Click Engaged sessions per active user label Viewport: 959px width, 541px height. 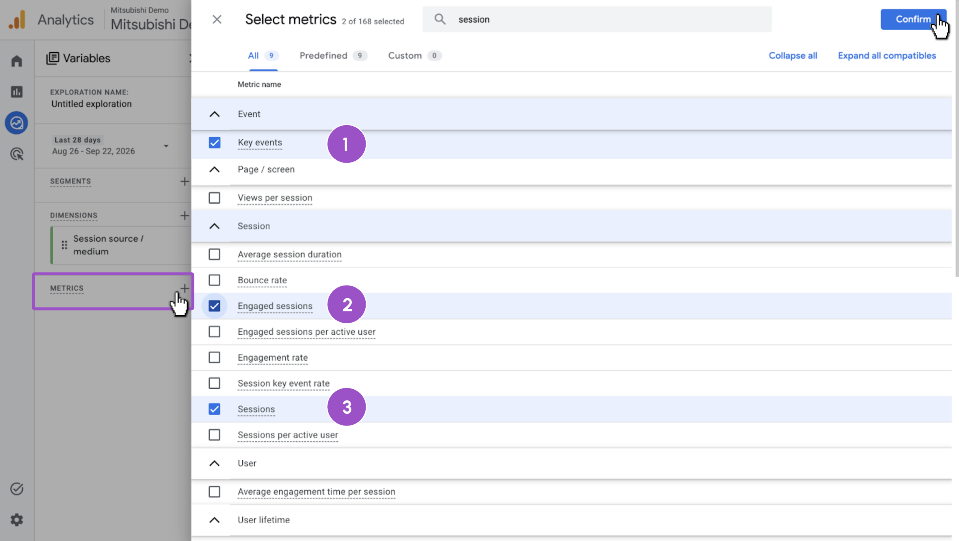[x=306, y=332]
